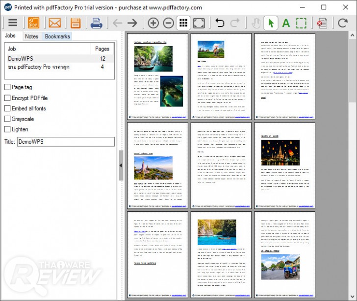Click the pdfFactory app icon in title bar
Viewport: 357px width, 301px height.
8,7
